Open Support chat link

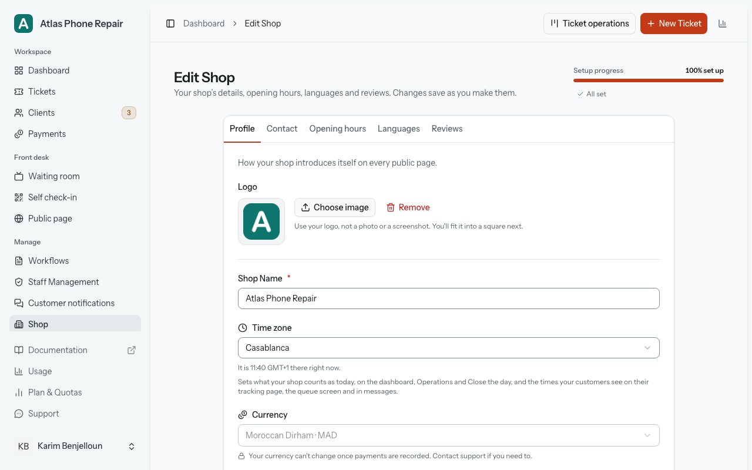point(75,414)
